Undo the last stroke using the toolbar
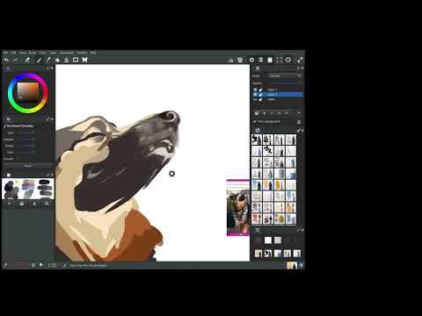 6,60
